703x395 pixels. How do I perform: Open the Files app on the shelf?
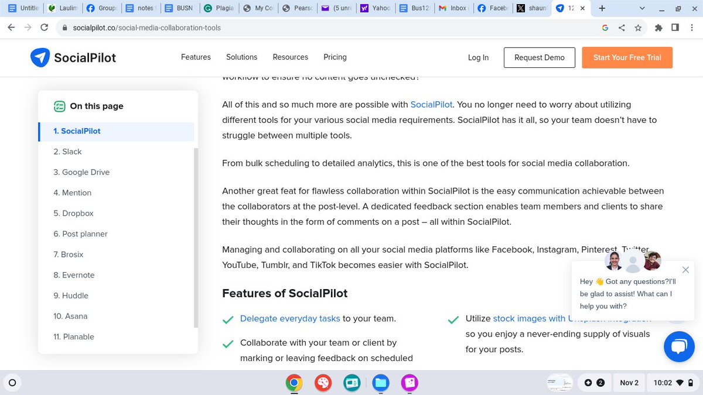point(380,383)
